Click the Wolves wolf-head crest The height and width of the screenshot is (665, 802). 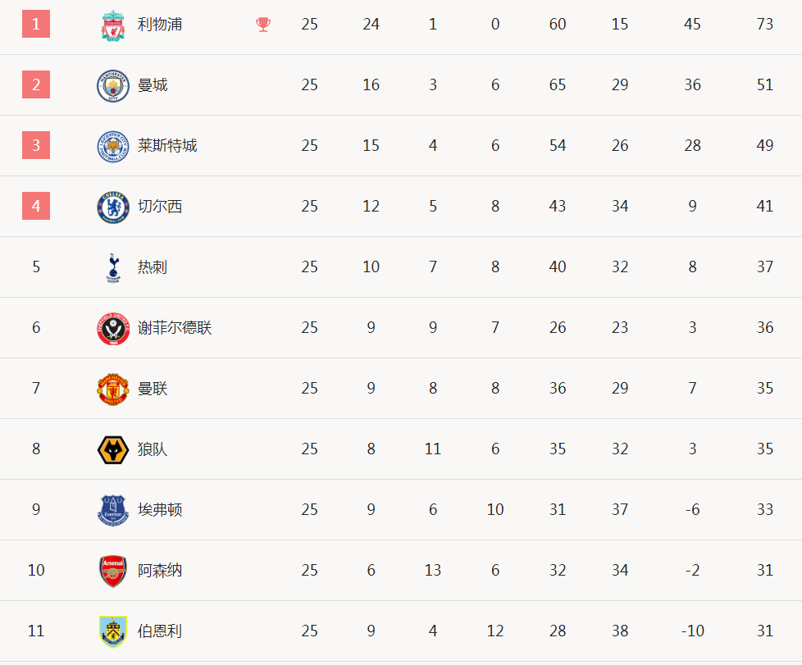coord(113,449)
